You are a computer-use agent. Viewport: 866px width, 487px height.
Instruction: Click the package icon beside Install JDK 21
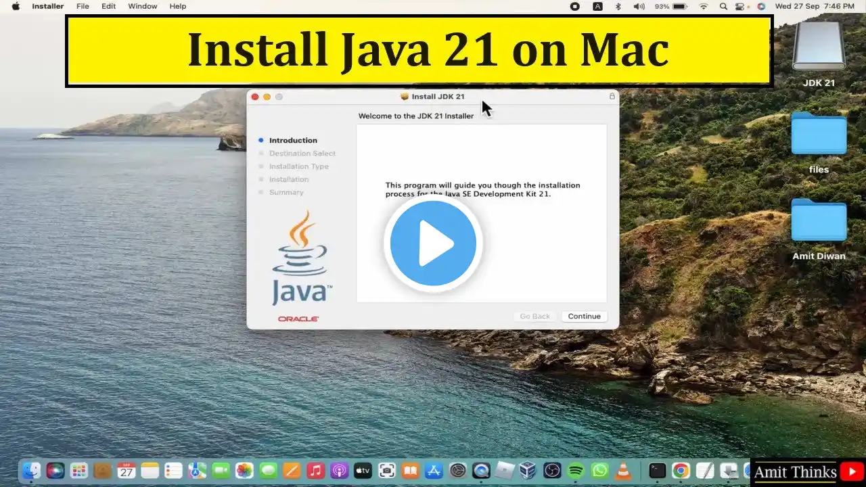click(405, 97)
